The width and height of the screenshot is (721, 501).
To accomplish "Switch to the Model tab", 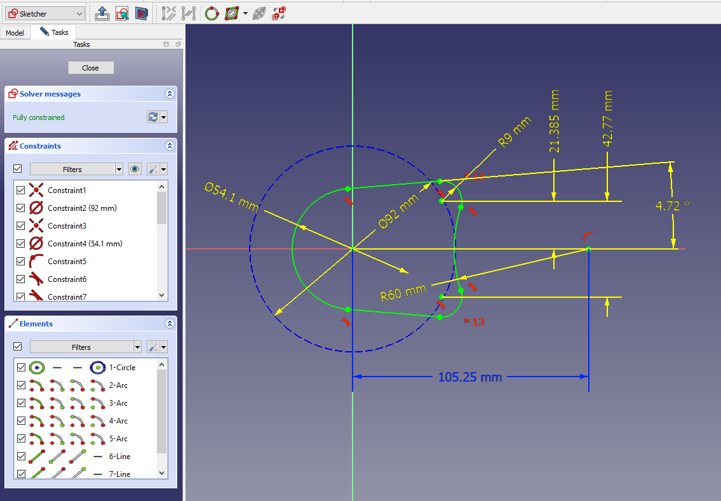I will (15, 33).
